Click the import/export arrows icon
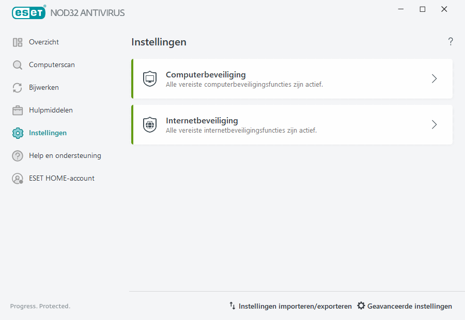 (x=232, y=306)
